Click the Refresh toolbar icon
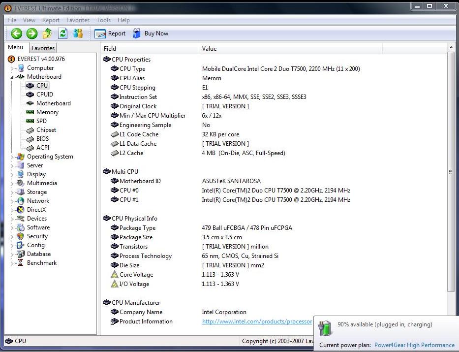The width and height of the screenshot is (459, 352). (x=62, y=33)
